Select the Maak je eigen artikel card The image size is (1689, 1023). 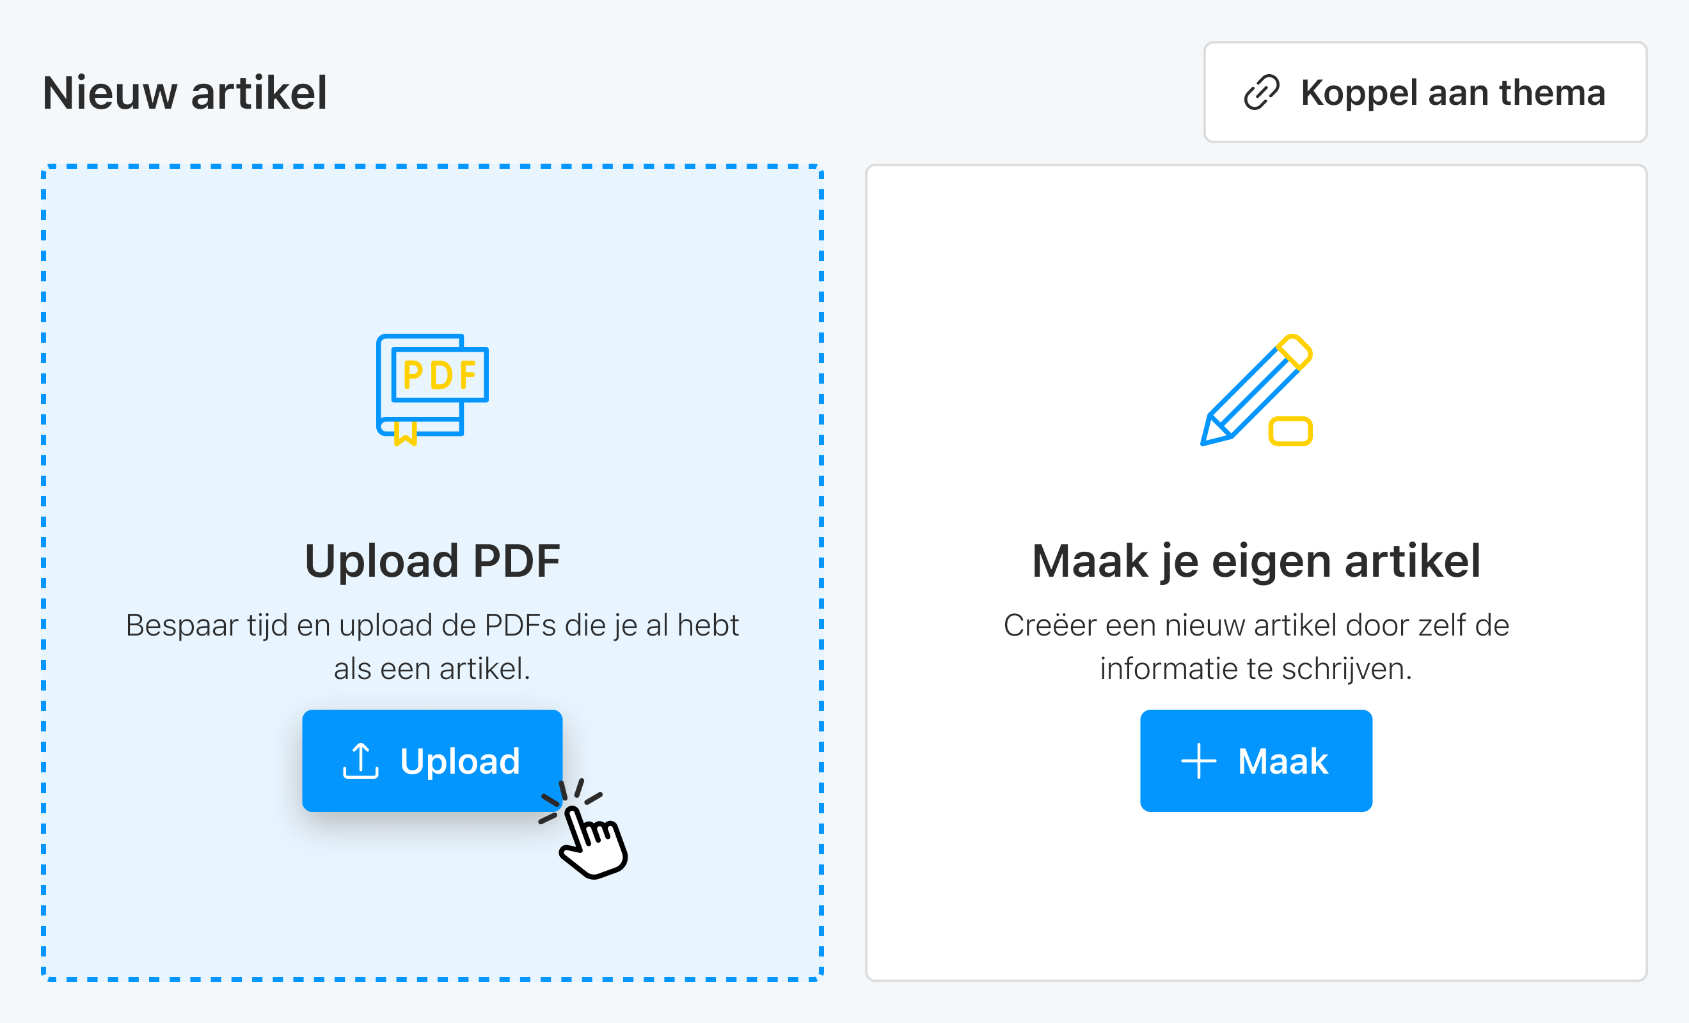tap(1255, 274)
